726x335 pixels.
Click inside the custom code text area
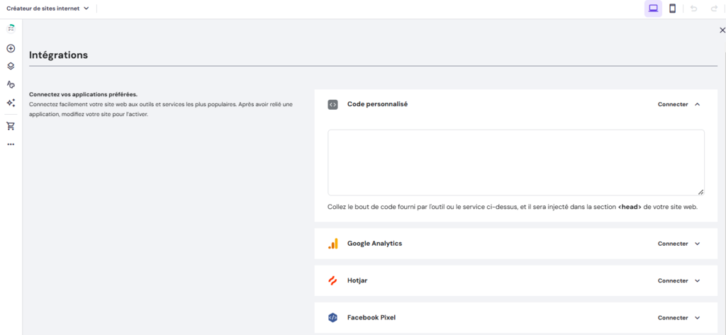pos(515,162)
